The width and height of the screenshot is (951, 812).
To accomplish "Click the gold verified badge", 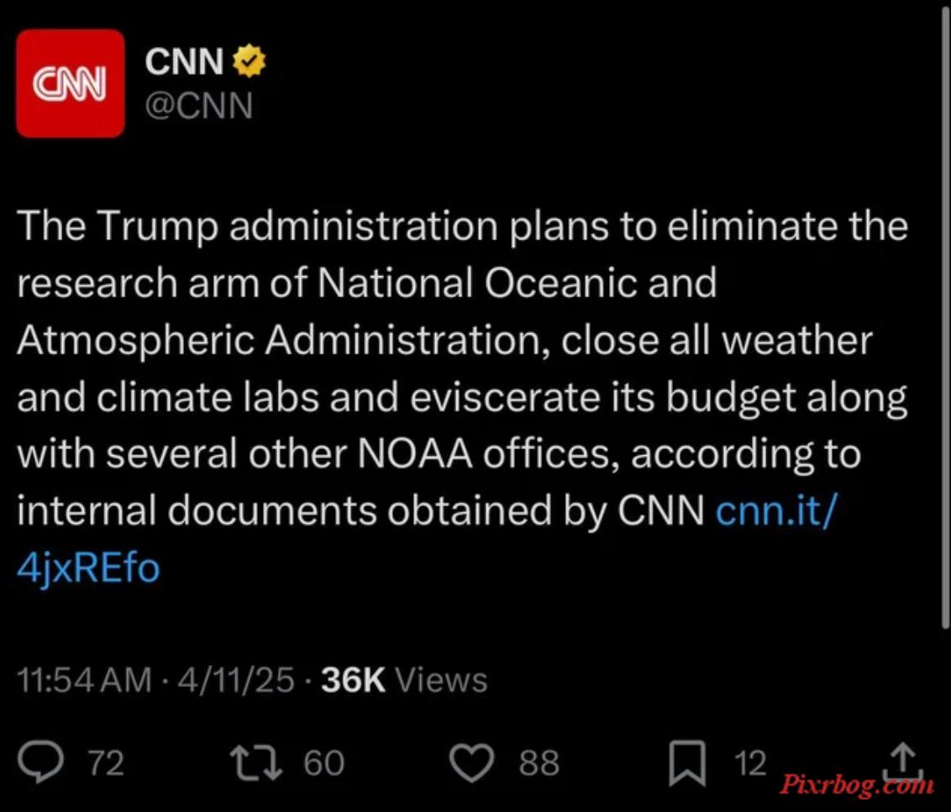I will coord(249,60).
